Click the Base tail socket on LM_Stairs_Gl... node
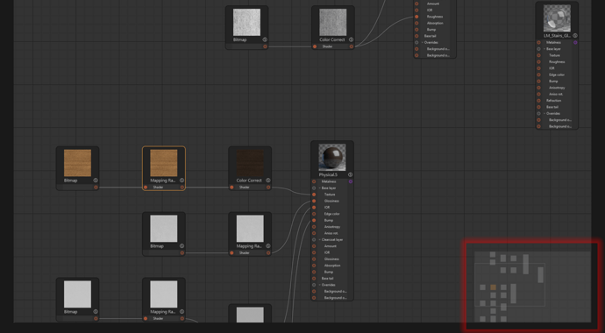This screenshot has height=333, width=605. pos(538,107)
